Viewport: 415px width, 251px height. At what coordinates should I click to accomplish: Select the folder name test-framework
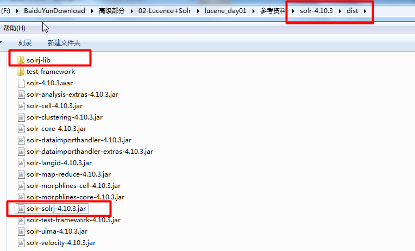(51, 72)
